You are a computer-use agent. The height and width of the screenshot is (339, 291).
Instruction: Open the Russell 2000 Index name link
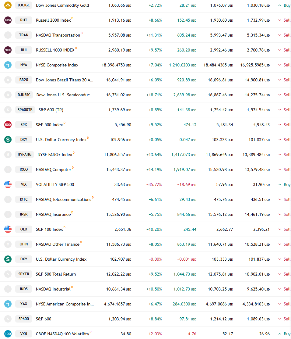click(53, 20)
